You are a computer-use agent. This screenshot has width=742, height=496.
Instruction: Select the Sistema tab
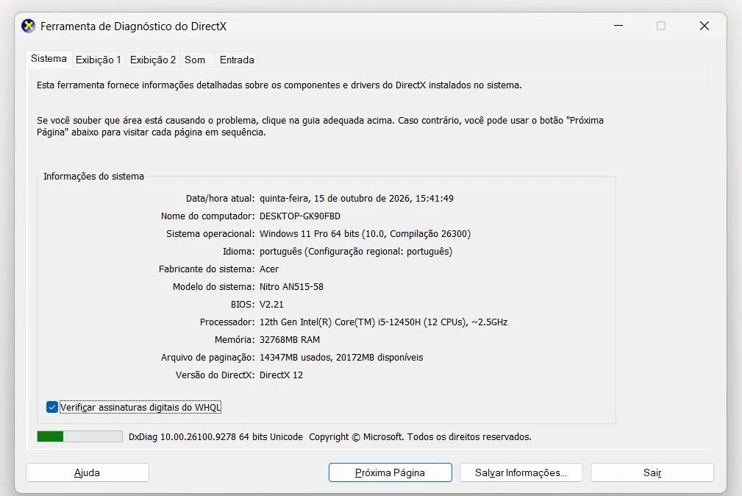49,59
